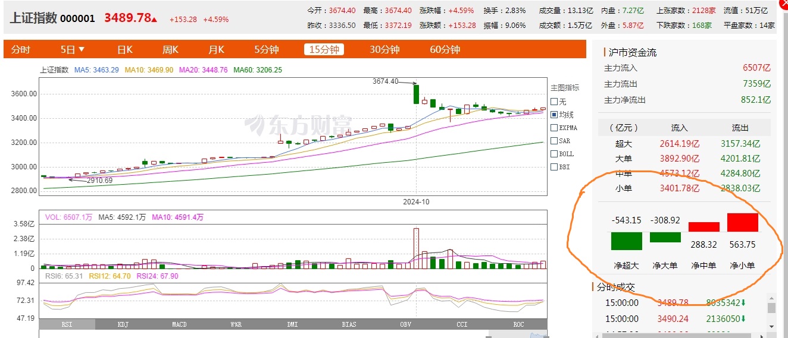Switch sub-chart to CCI

coord(462,324)
